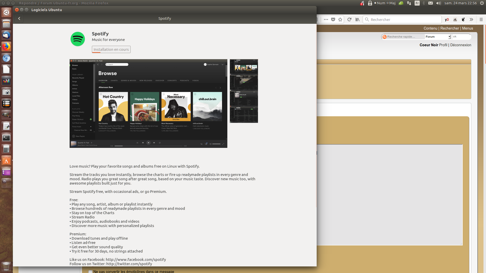Bookmark this page with the star icon

click(x=340, y=19)
